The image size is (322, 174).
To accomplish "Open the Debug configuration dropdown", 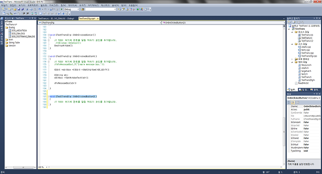I will click(x=78, y=9).
